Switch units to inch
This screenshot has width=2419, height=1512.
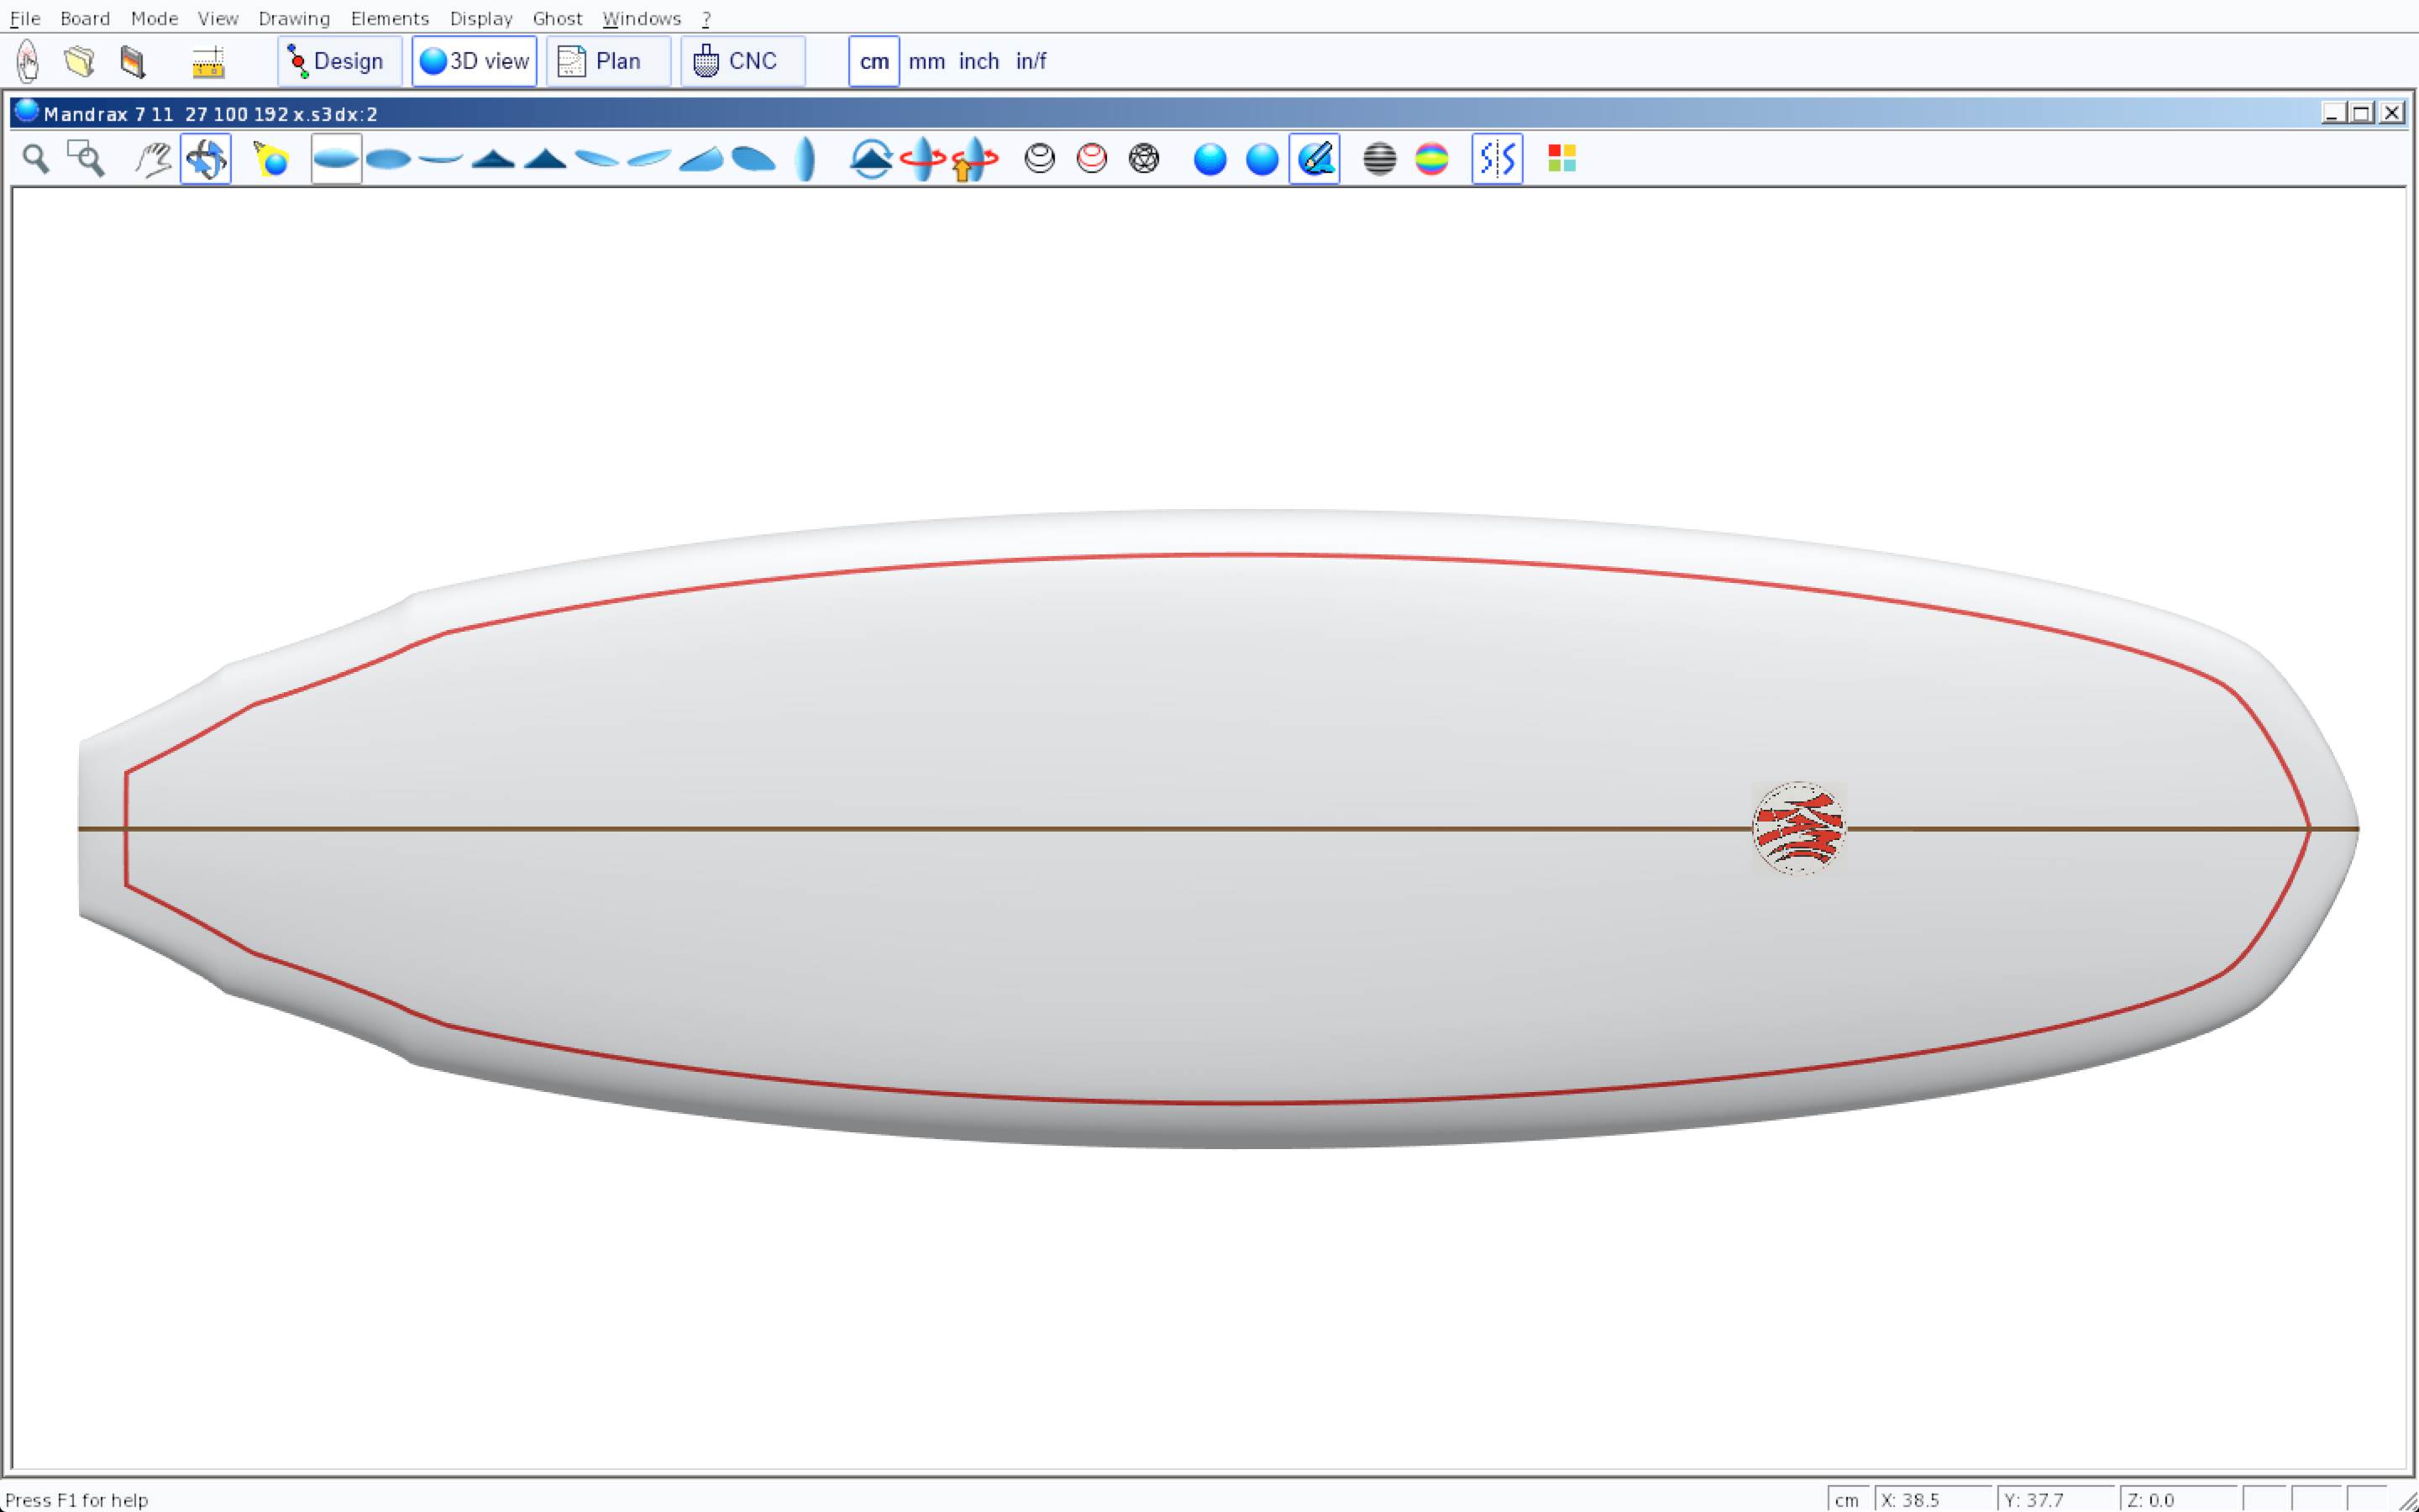coord(979,62)
